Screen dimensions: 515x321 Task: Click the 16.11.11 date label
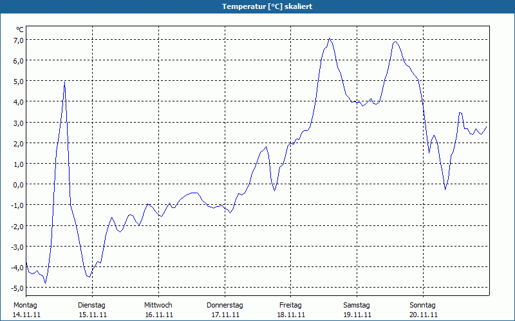click(159, 315)
